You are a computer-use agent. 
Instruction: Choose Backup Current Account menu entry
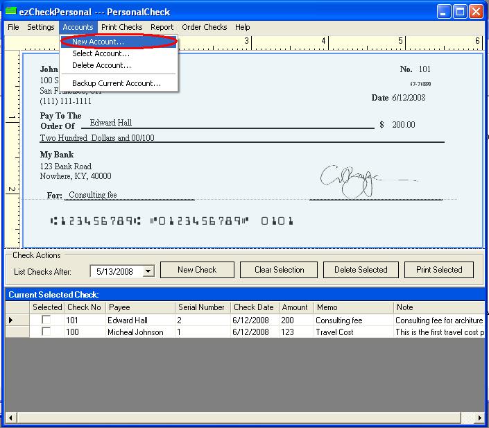click(117, 83)
